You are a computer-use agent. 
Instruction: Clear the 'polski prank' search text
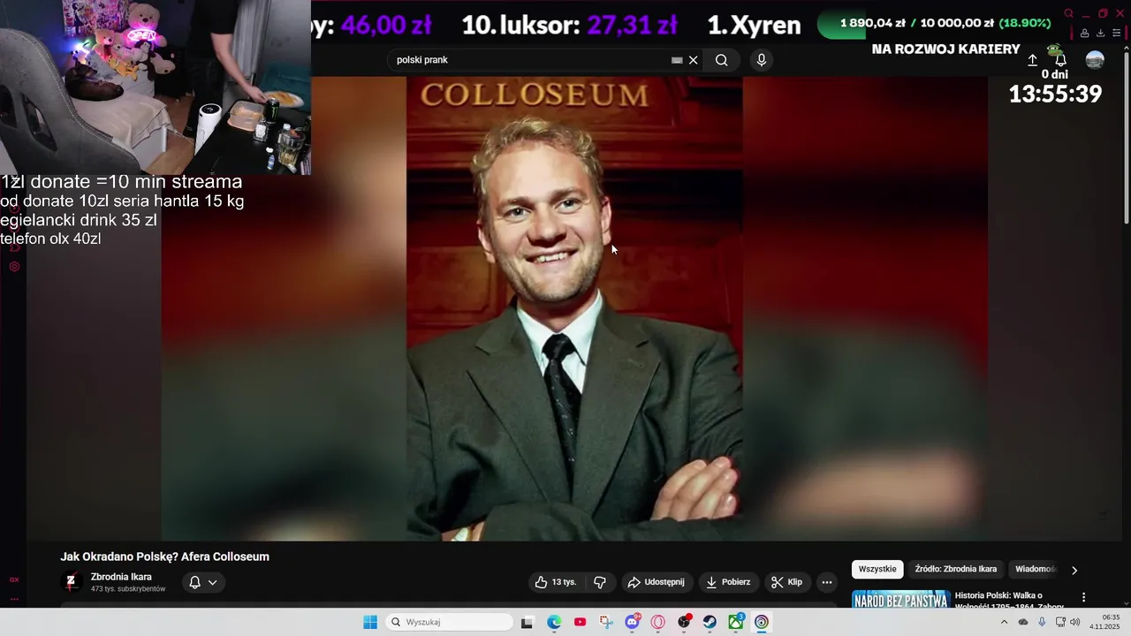coord(694,60)
